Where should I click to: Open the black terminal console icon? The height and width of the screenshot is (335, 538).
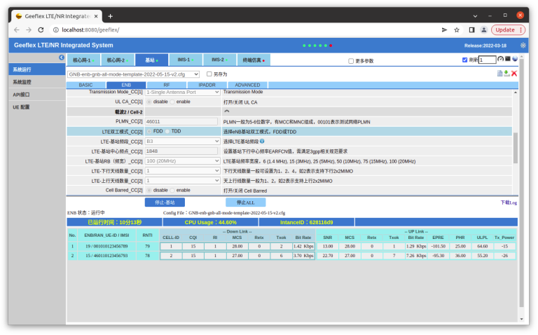[x=507, y=59]
